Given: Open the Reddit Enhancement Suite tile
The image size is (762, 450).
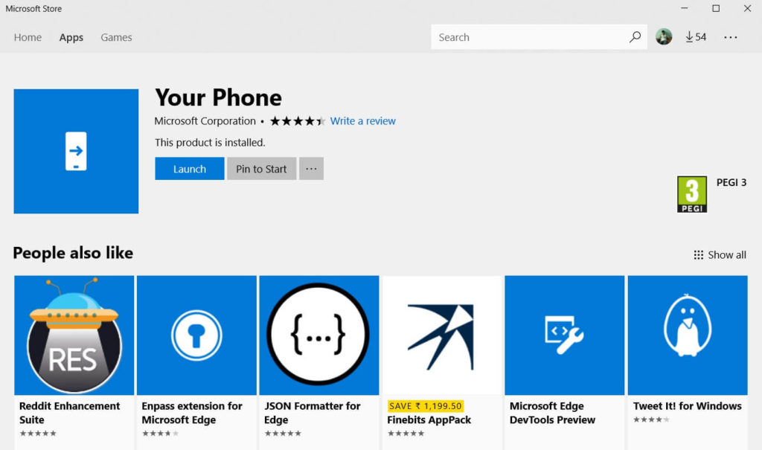Looking at the screenshot, I should (74, 335).
